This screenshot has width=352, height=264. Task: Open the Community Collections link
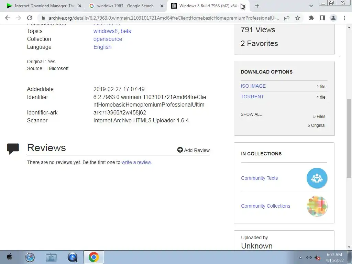(266, 206)
